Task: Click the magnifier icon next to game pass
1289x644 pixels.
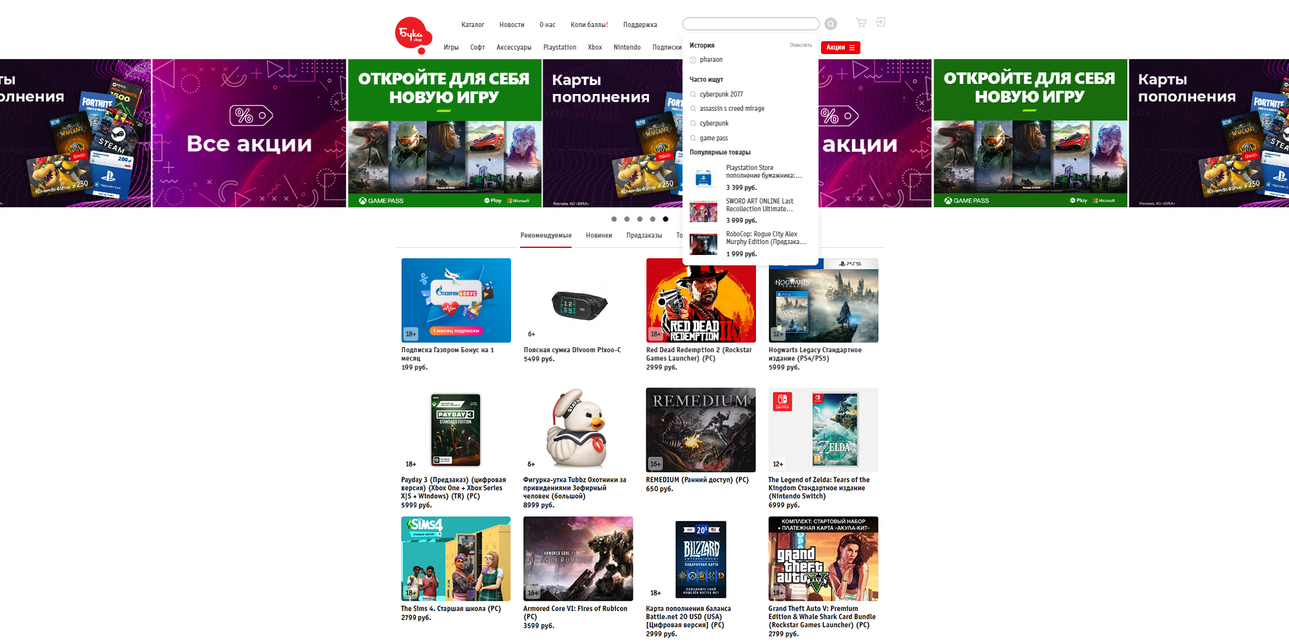Action: pyautogui.click(x=693, y=138)
